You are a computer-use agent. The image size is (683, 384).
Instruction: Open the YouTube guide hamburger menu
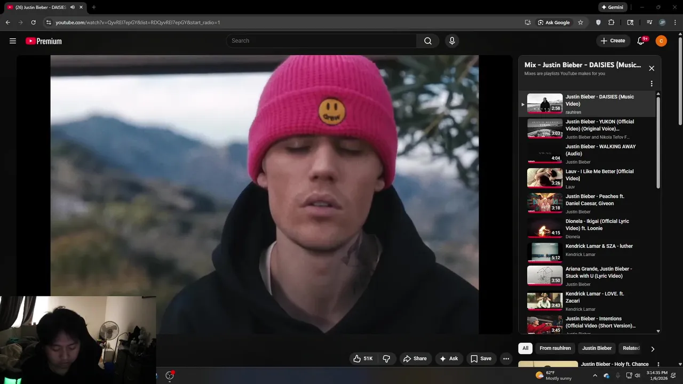(13, 41)
